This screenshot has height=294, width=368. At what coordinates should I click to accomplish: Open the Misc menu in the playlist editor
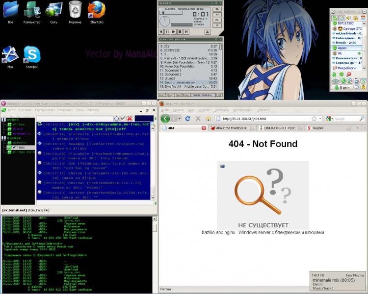186,95
